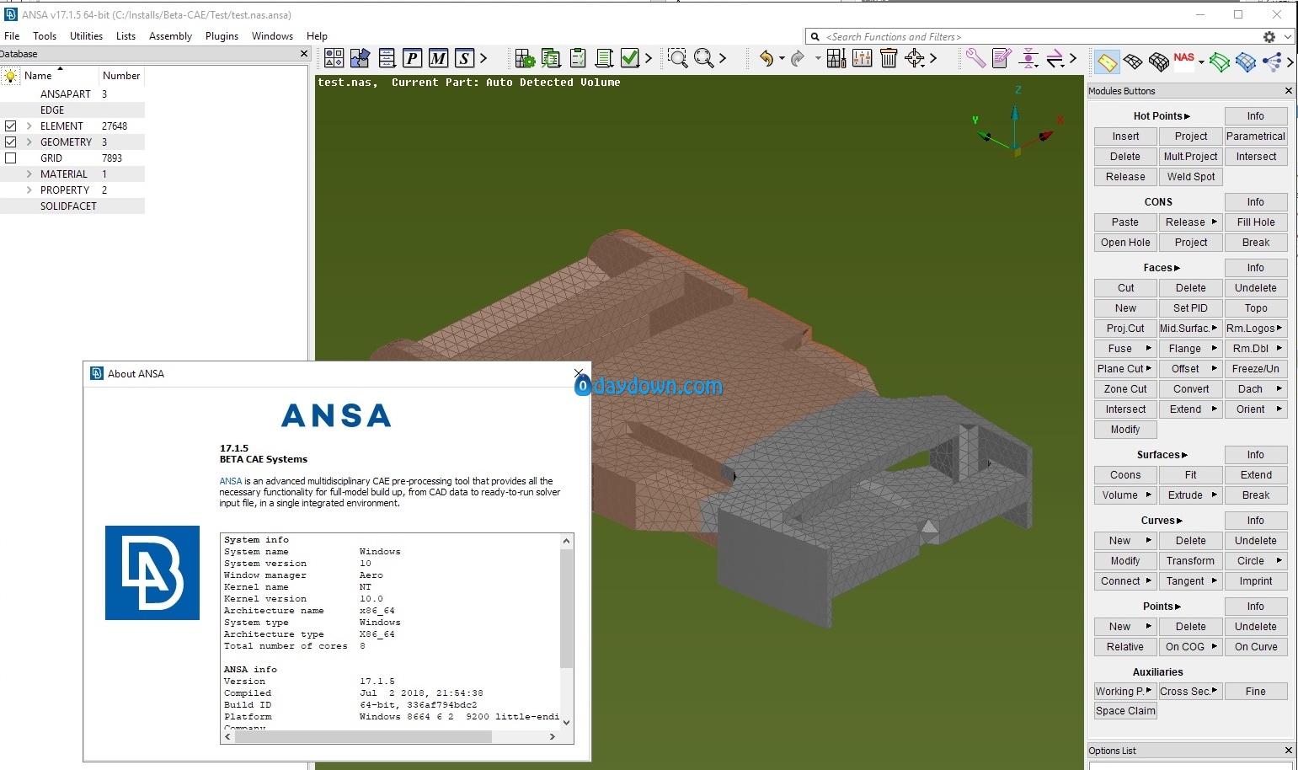
Task: Click the Weld Spot button
Action: tap(1191, 177)
